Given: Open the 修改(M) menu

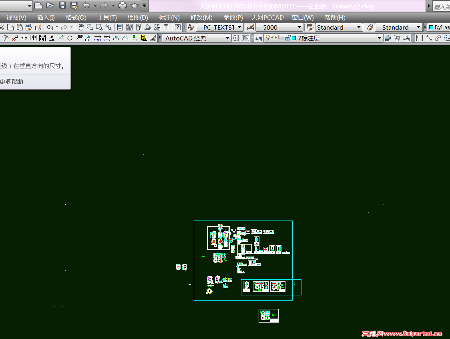Looking at the screenshot, I should coord(201,18).
